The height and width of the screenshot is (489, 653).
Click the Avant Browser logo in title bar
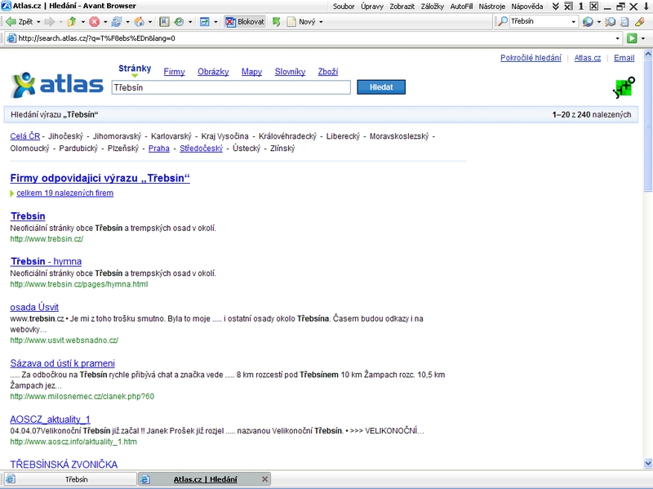coord(6,6)
